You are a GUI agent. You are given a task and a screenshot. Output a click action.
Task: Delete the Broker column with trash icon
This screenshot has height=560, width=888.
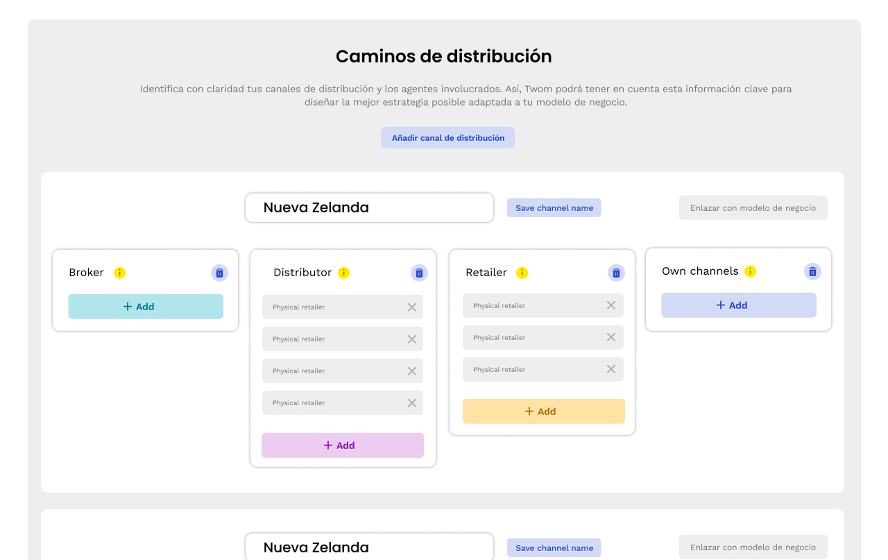click(219, 273)
